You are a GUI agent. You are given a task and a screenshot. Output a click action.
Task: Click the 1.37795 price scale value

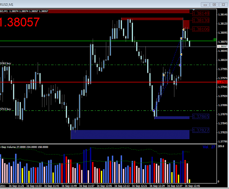click(x=223, y=141)
